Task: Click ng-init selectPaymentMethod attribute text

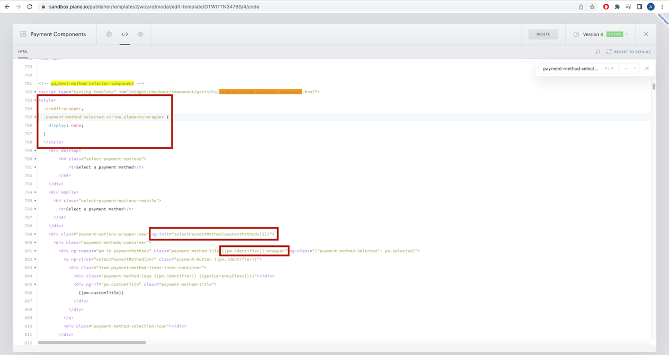Action: pyautogui.click(x=212, y=234)
